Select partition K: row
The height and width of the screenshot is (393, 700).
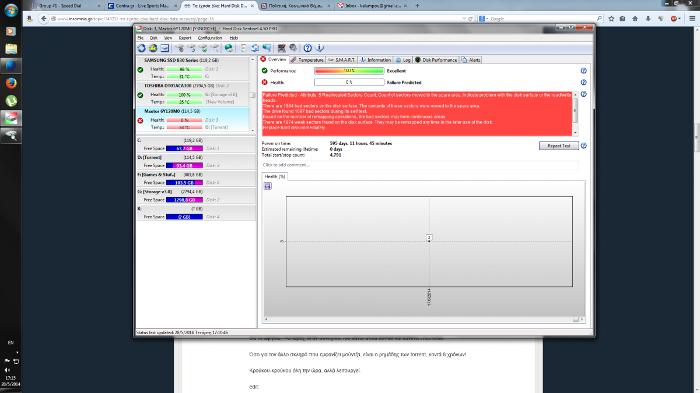(196, 212)
